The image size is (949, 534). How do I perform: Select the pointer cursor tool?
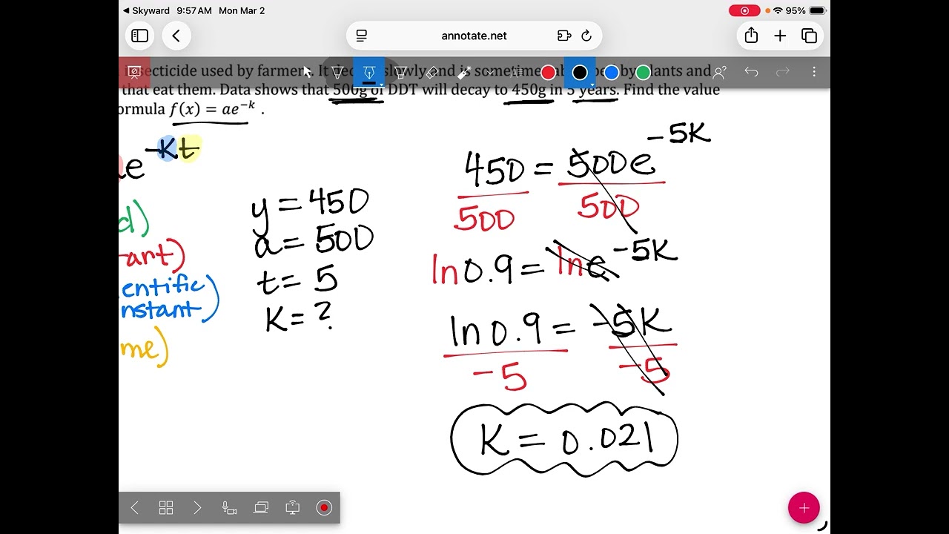[307, 72]
